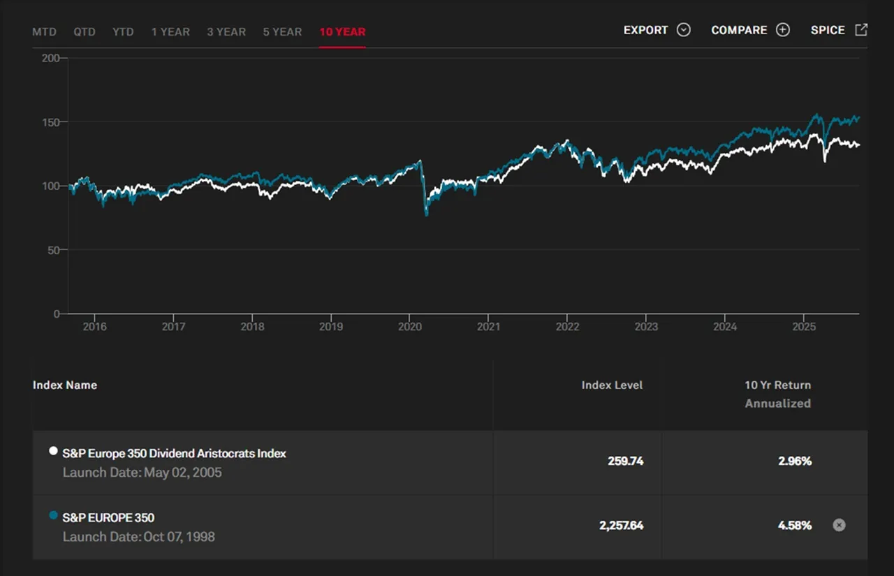Click the COMPARE text button
The width and height of the screenshot is (894, 576).
(739, 30)
